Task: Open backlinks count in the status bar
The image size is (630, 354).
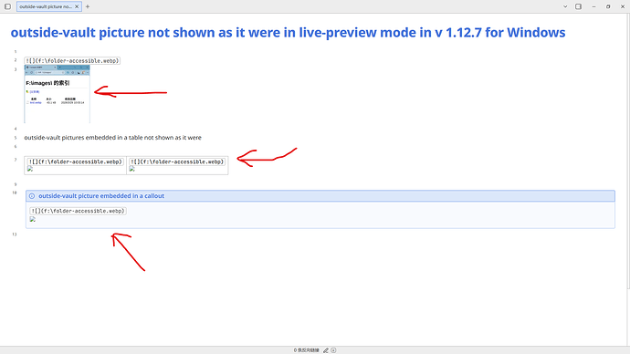Action: [306, 350]
